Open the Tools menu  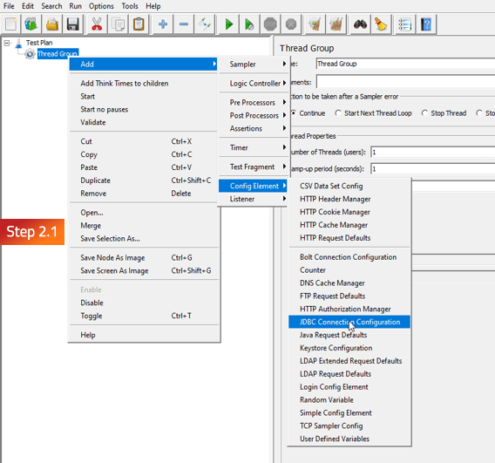tap(130, 6)
